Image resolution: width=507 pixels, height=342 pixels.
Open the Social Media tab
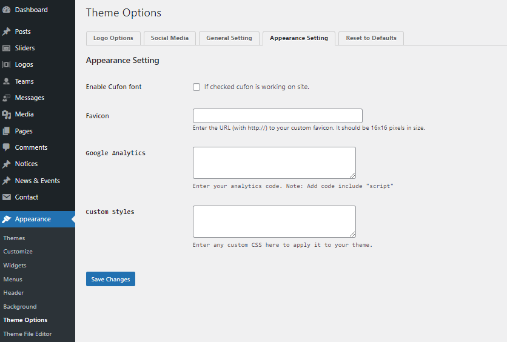[x=170, y=38]
